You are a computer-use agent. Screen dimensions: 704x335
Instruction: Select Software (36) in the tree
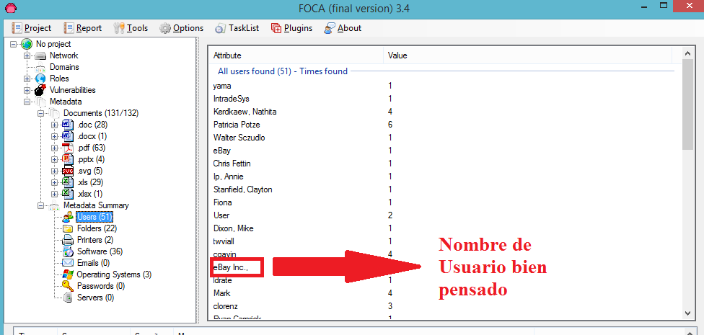coord(100,251)
